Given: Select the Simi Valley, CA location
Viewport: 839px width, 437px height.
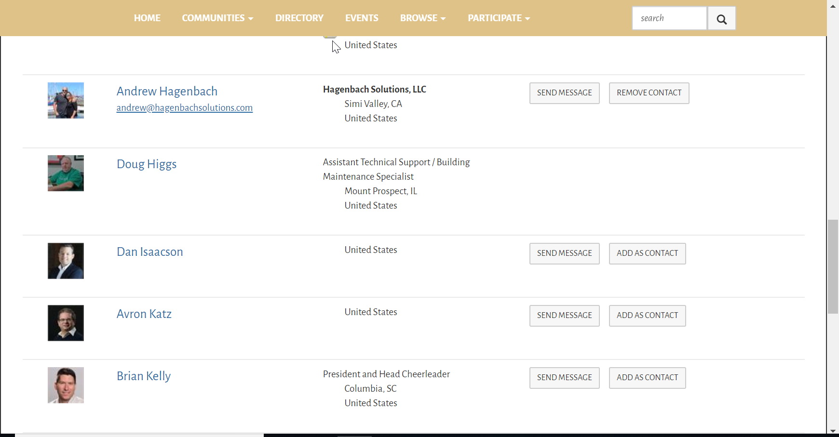Looking at the screenshot, I should pyautogui.click(x=373, y=104).
